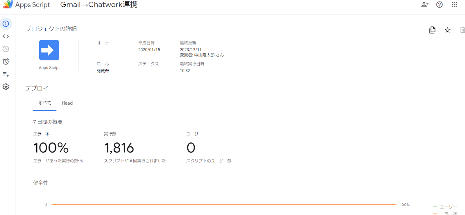The height and width of the screenshot is (215, 465).
Task: Open the Google apps grid icon
Action: [x=455, y=5]
